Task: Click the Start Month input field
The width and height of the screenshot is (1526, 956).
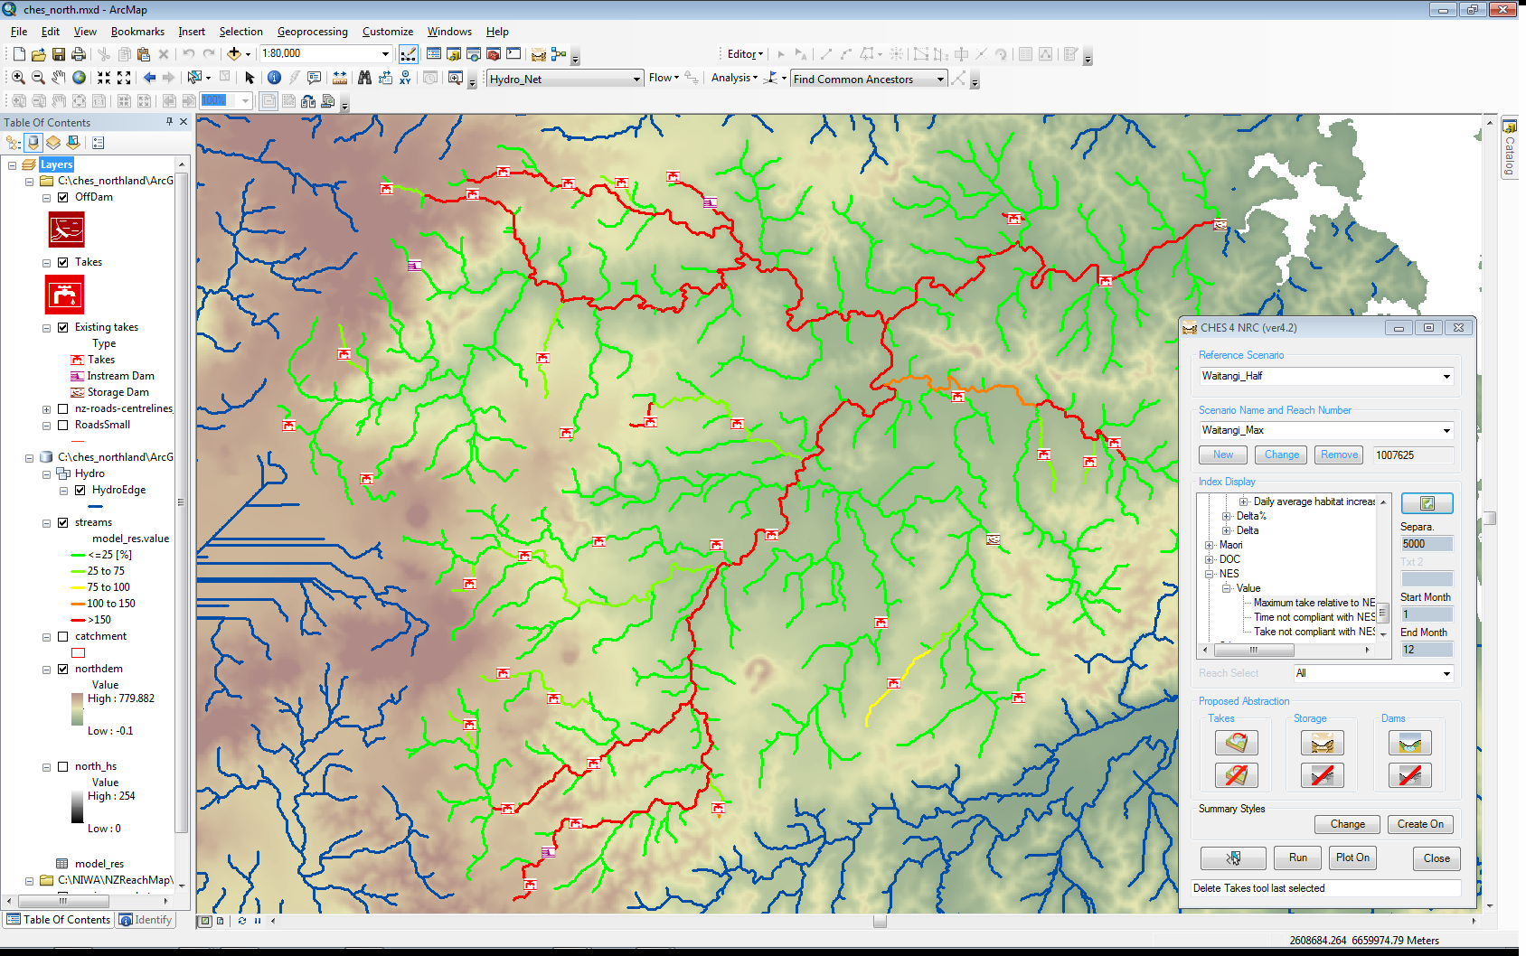Action: [1426, 614]
